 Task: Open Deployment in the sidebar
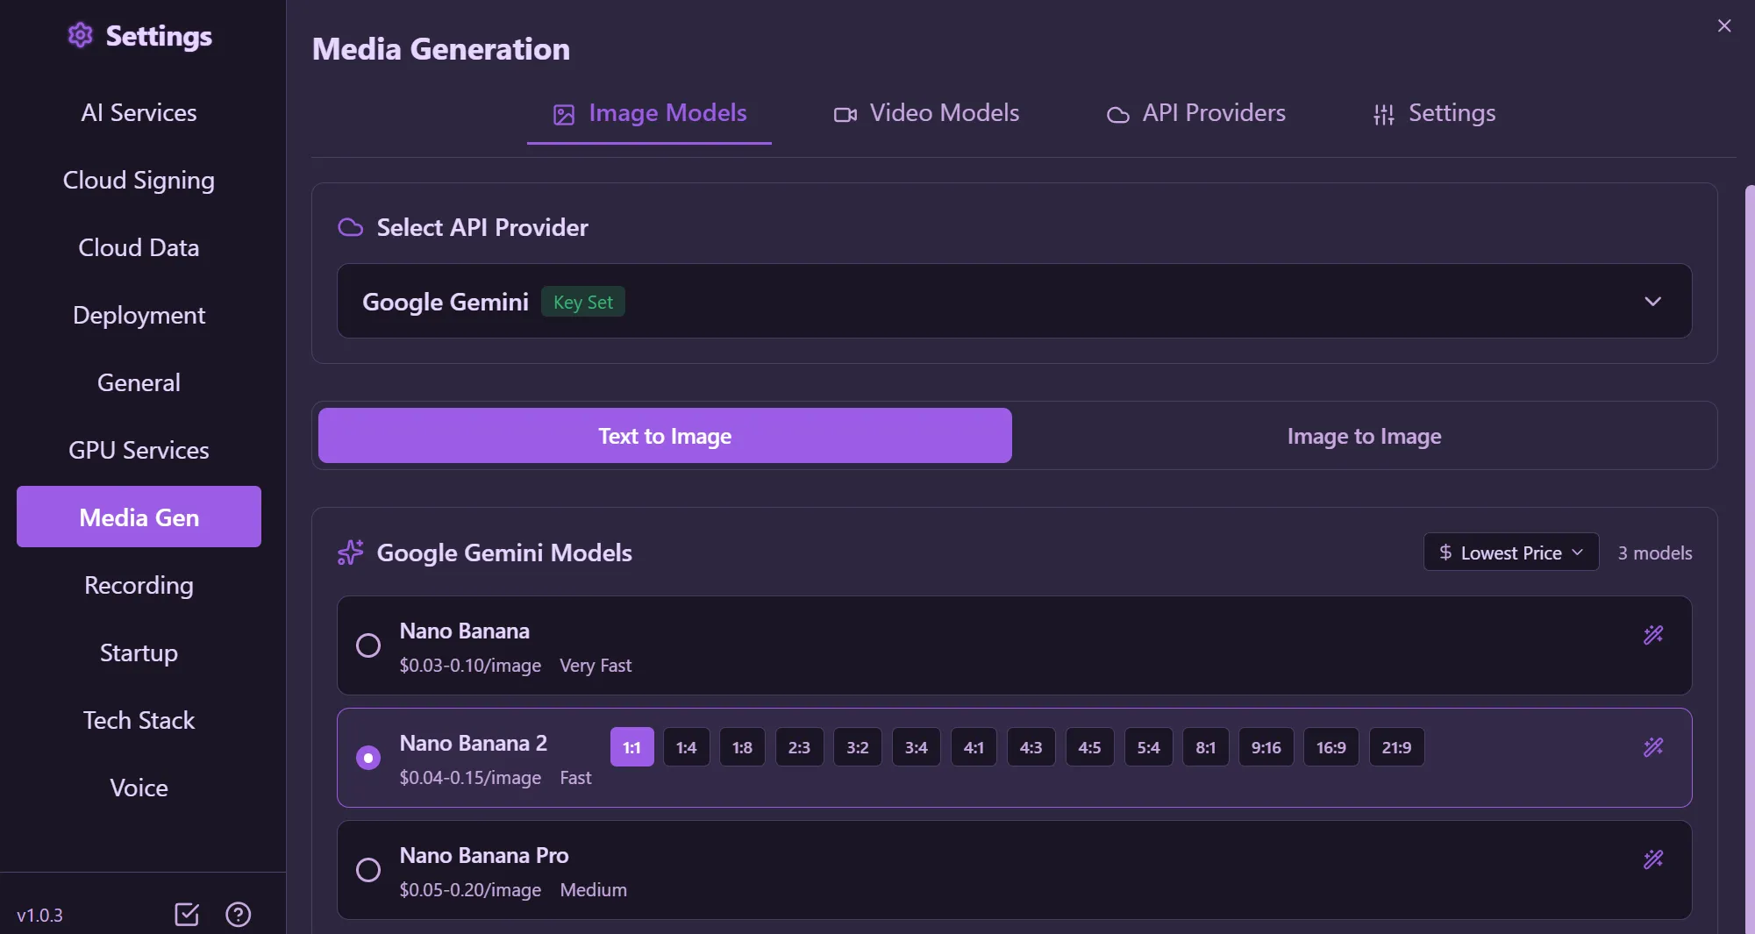coord(139,315)
